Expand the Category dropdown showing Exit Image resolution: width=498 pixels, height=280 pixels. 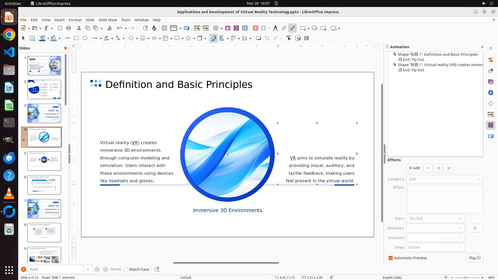click(445, 179)
